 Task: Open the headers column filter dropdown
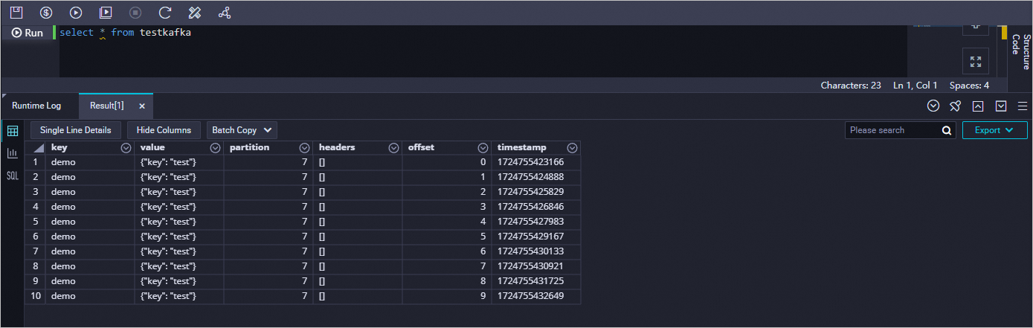pos(393,147)
